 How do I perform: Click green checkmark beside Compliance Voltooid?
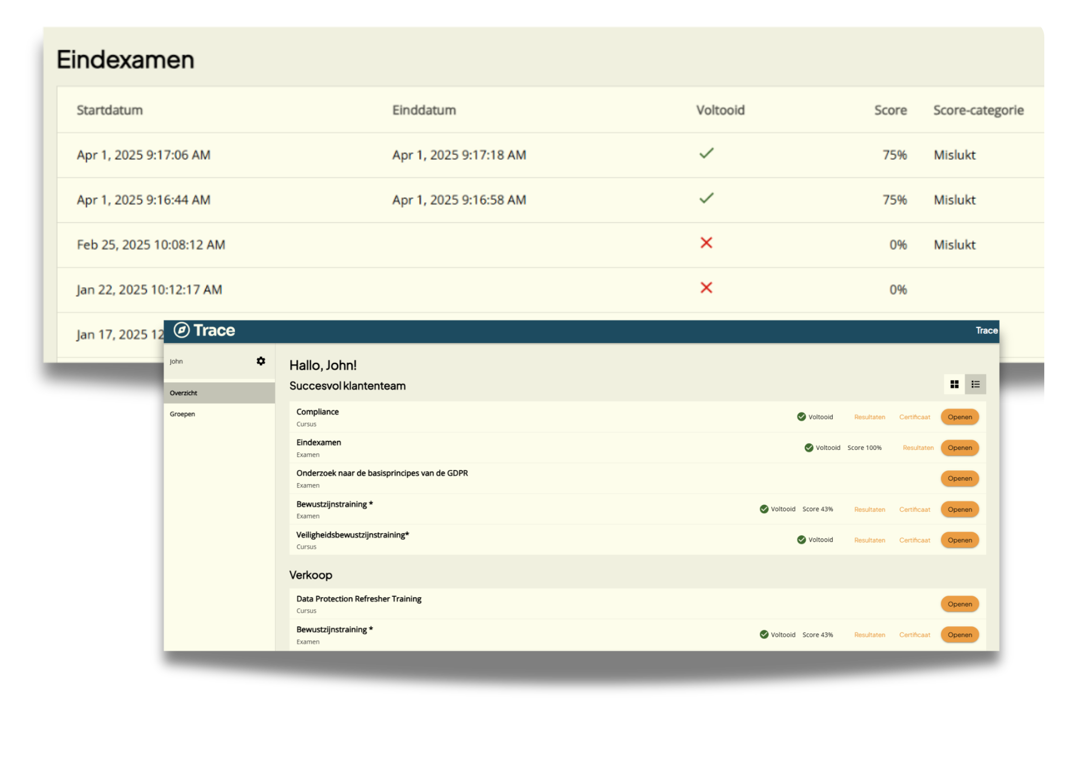(801, 417)
